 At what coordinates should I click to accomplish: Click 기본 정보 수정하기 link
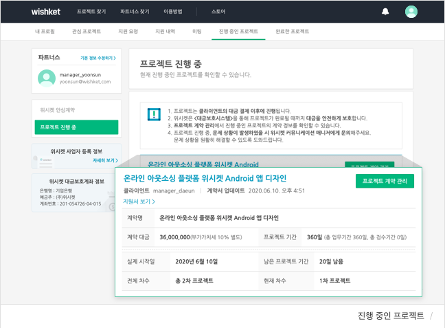98,58
